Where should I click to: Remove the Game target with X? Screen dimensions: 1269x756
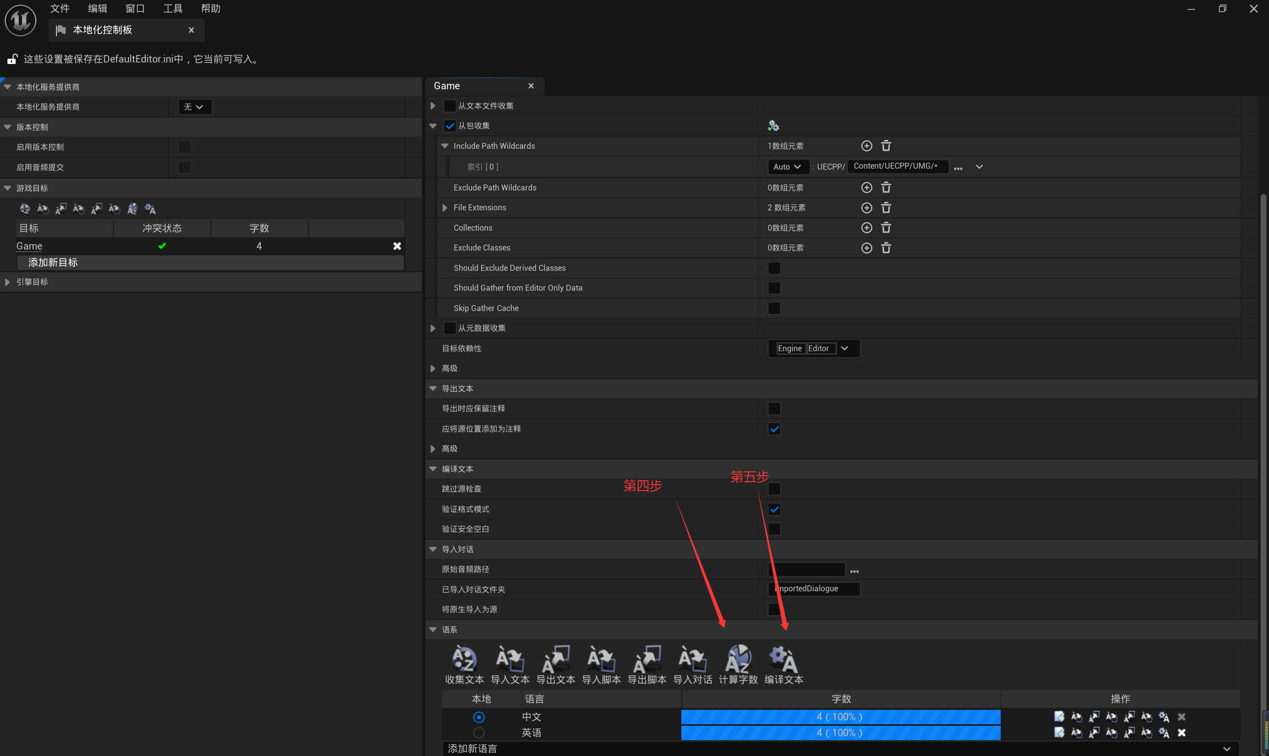pos(397,246)
